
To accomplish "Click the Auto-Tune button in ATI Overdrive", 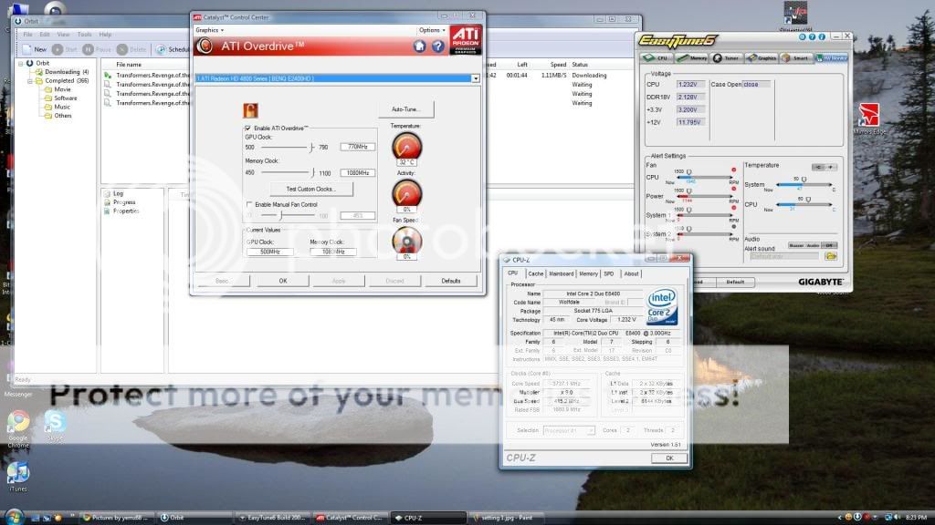I will coord(404,108).
